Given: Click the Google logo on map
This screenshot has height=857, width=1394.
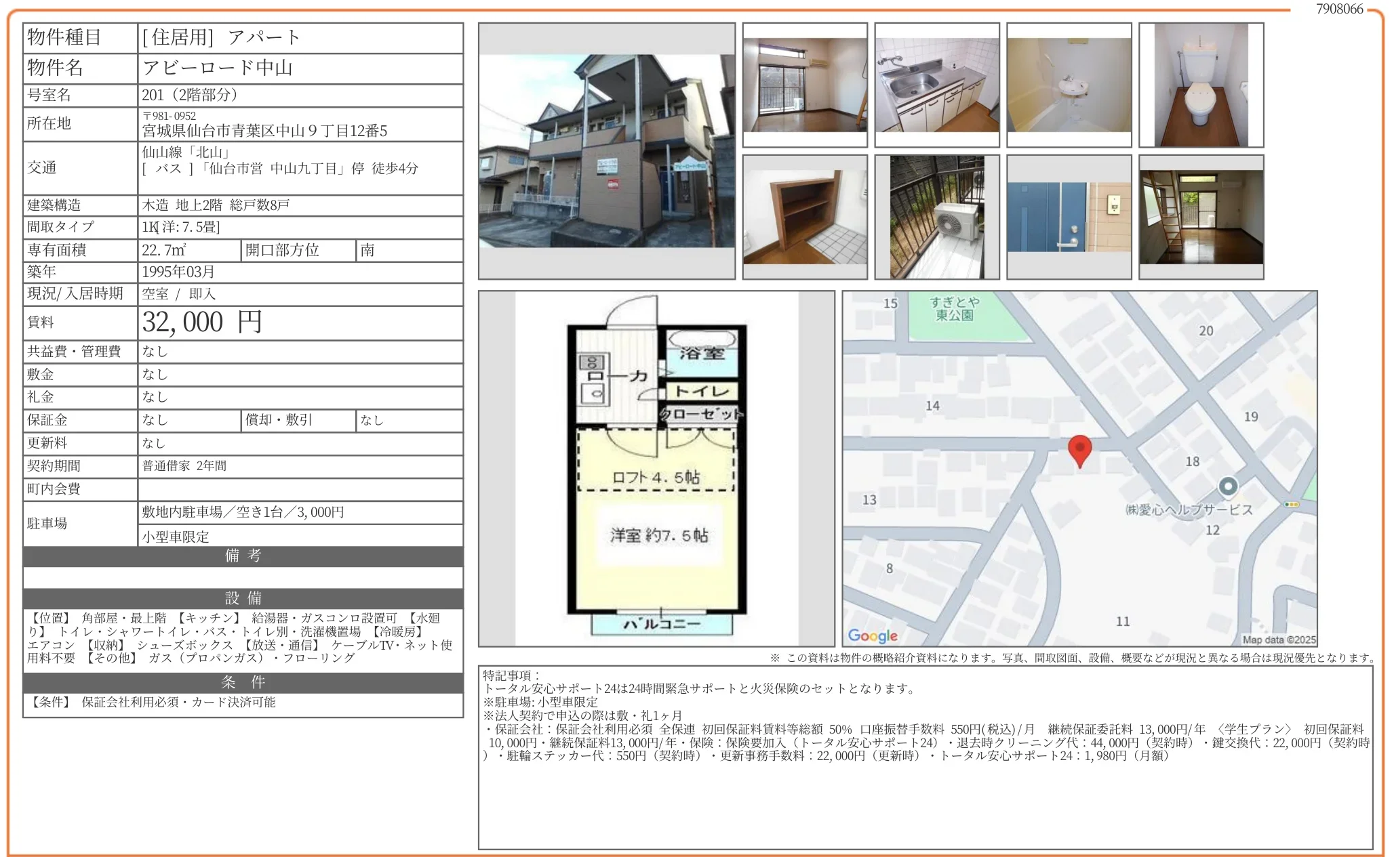Looking at the screenshot, I should click(x=873, y=635).
